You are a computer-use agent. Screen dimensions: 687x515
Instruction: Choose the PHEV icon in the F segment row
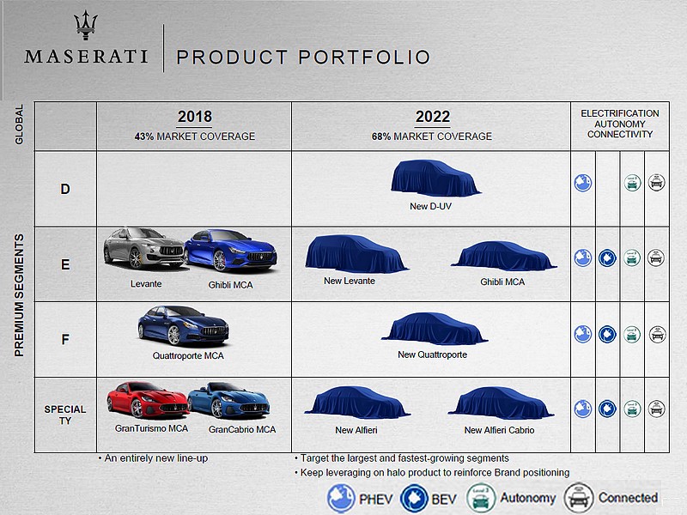pyautogui.click(x=583, y=334)
